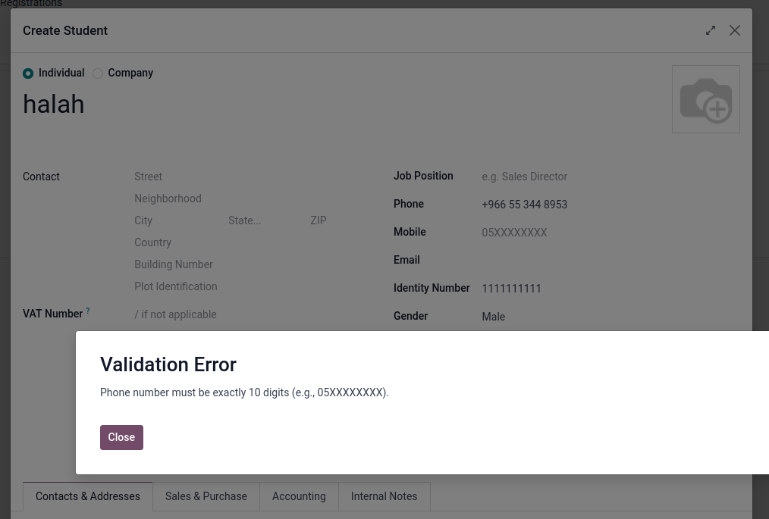Screen dimensions: 769x519
Task: Click the Create Student dialog title
Action: coord(65,30)
